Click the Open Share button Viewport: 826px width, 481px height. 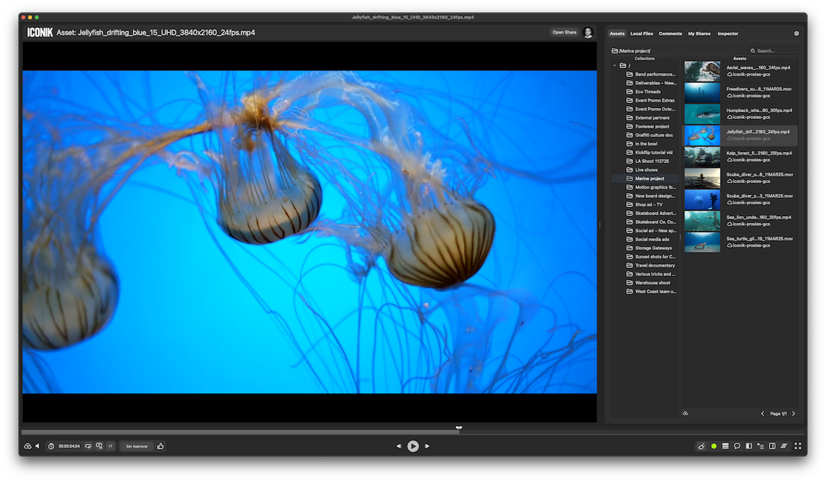coord(564,32)
